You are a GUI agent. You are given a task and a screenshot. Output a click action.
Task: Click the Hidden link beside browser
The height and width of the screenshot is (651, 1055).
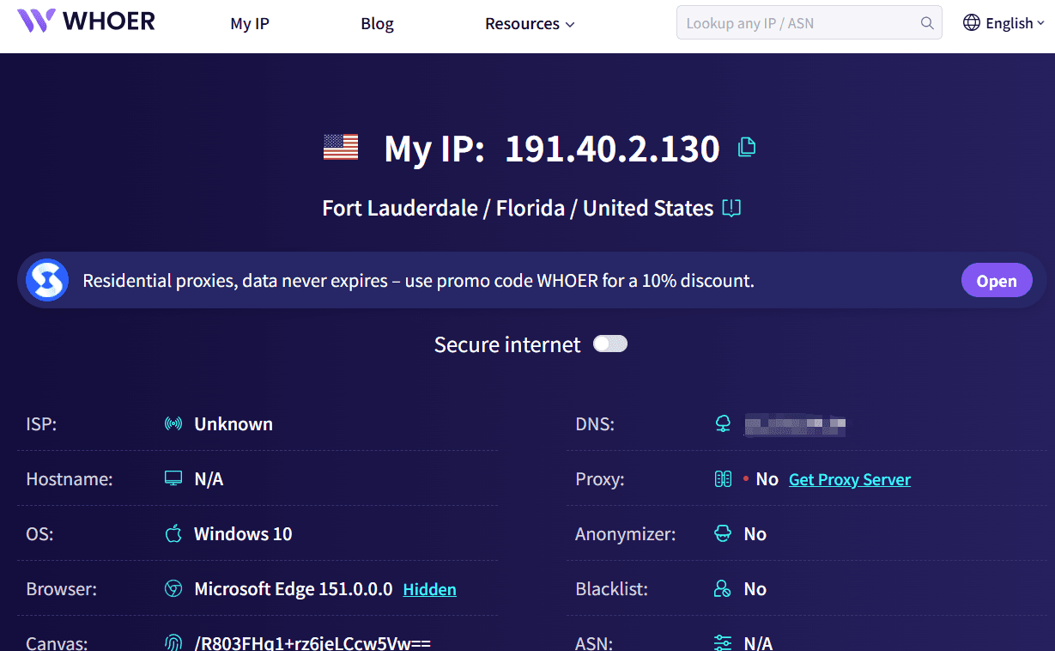click(429, 589)
